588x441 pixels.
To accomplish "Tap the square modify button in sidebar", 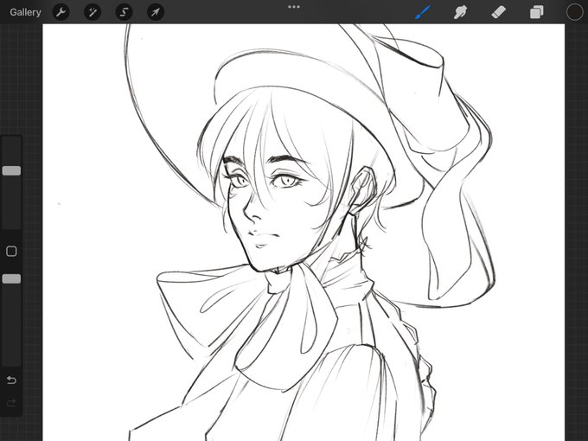I will pyautogui.click(x=11, y=252).
